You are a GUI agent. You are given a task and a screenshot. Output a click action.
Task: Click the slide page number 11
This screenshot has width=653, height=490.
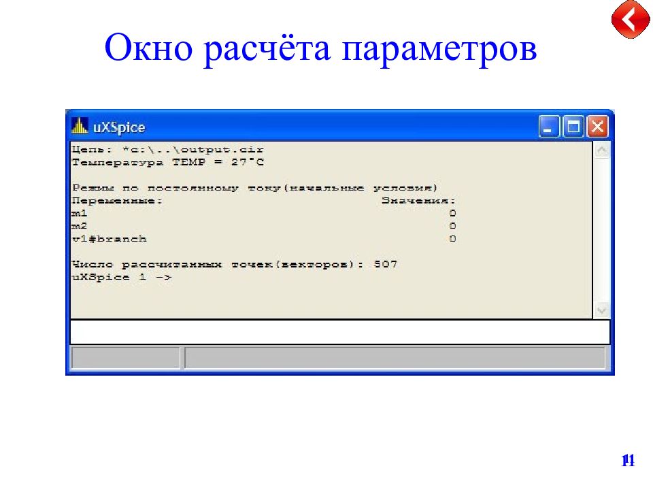click(628, 461)
